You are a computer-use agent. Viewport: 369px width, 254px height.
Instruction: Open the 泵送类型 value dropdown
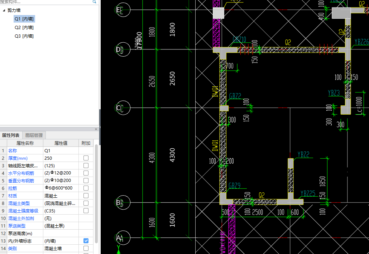[61, 226]
